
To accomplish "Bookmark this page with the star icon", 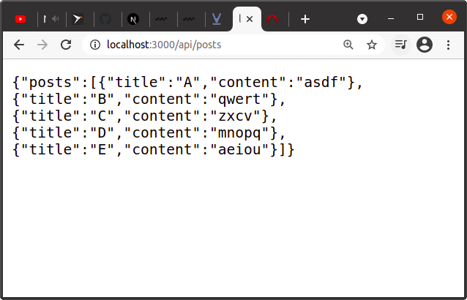I will (372, 45).
